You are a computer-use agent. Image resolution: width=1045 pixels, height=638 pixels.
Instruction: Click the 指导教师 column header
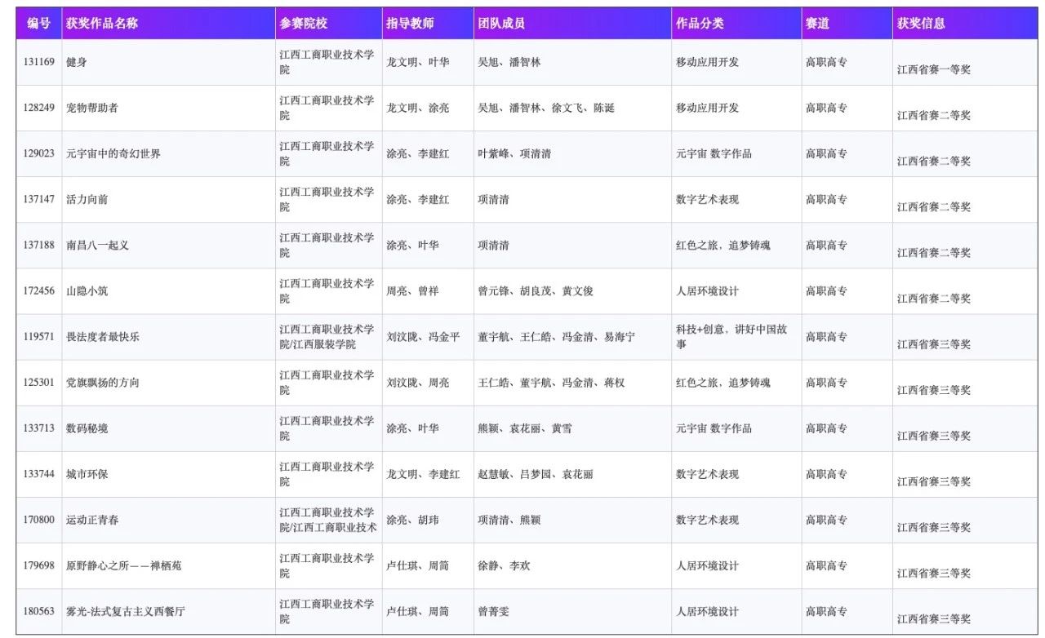[x=410, y=24]
